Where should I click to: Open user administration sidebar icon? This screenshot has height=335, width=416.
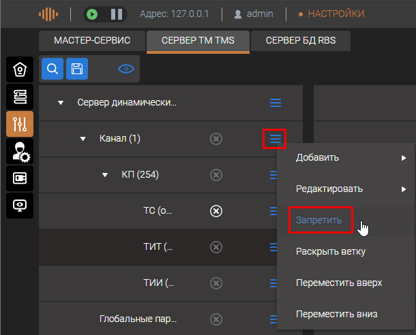tap(20, 151)
